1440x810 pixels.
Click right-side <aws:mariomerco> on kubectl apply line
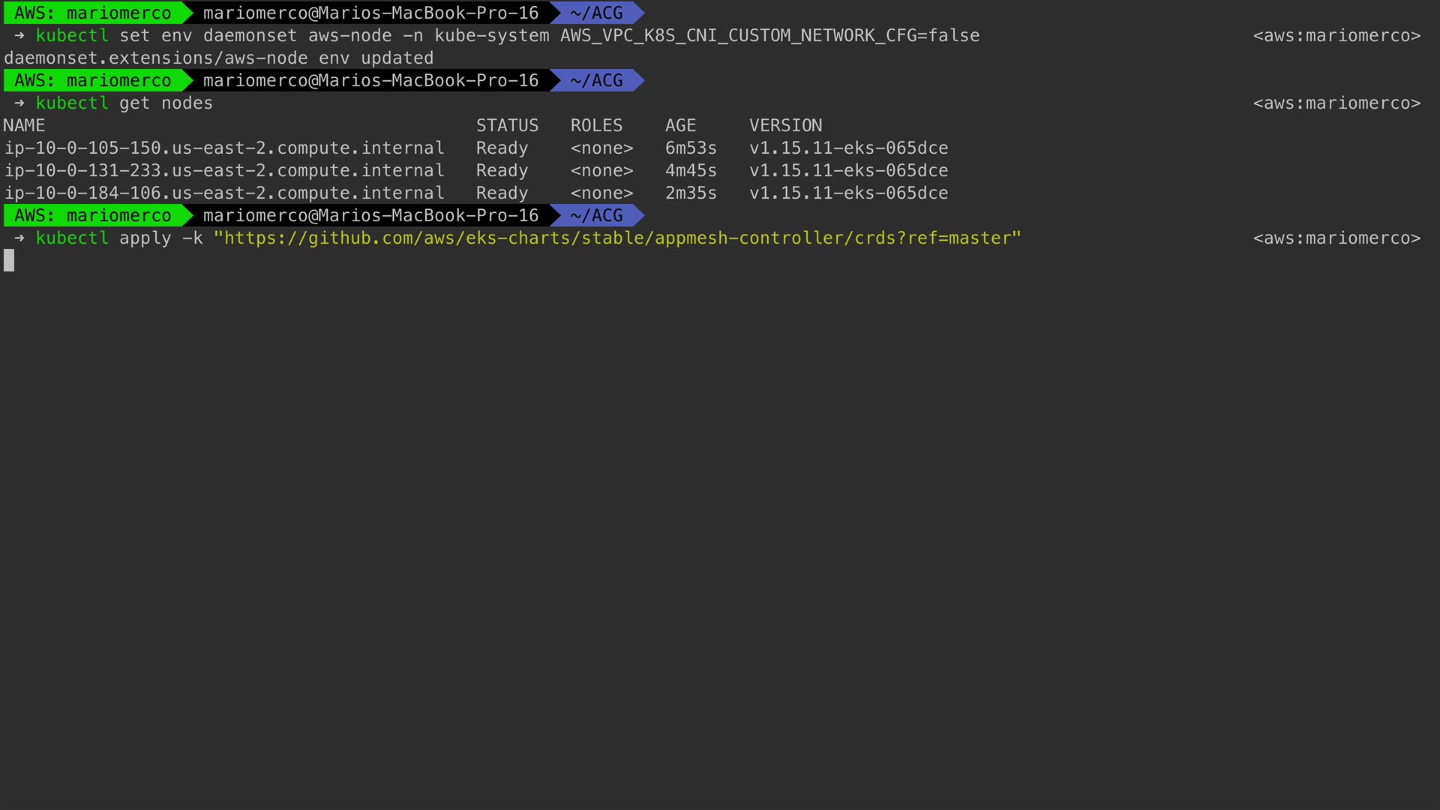pyautogui.click(x=1336, y=238)
